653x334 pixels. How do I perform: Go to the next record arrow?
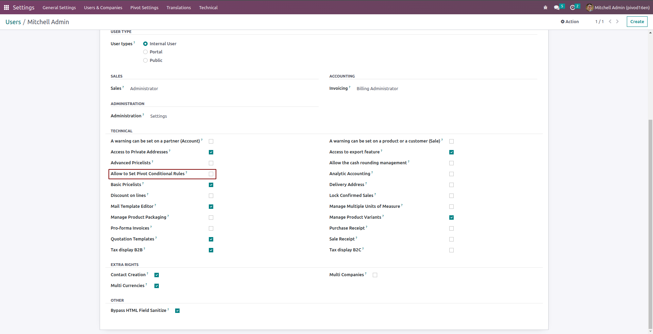617,21
